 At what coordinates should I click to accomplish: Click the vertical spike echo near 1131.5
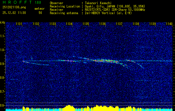click(x=32, y=59)
